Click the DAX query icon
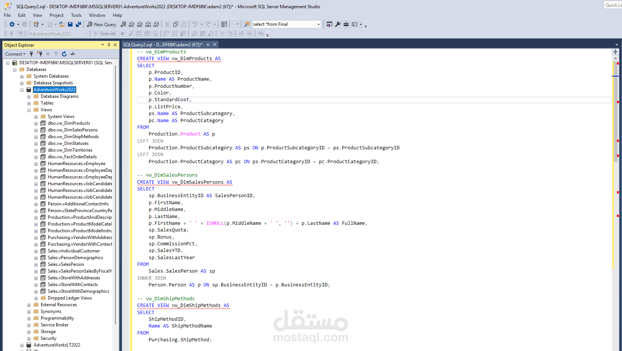Viewport: 622px width, 351px height. point(156,24)
